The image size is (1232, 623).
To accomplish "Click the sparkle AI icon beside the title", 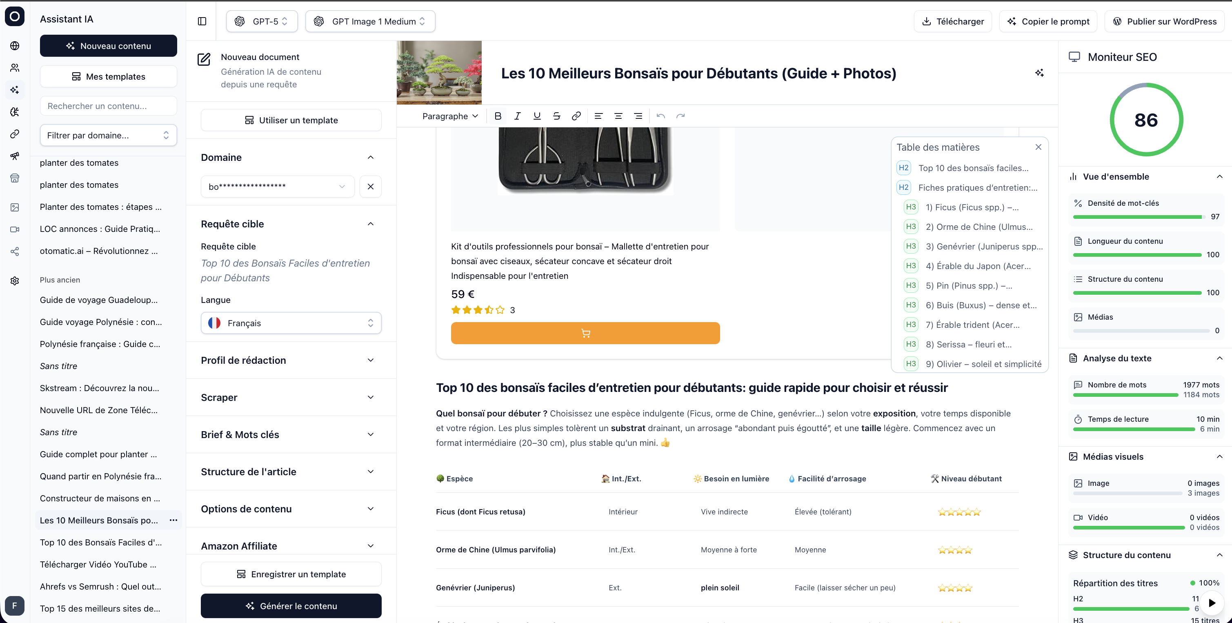I will click(x=1039, y=73).
